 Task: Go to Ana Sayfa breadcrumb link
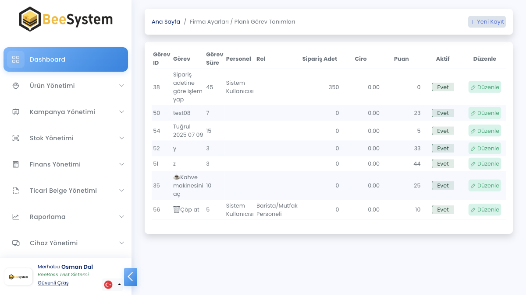166,22
